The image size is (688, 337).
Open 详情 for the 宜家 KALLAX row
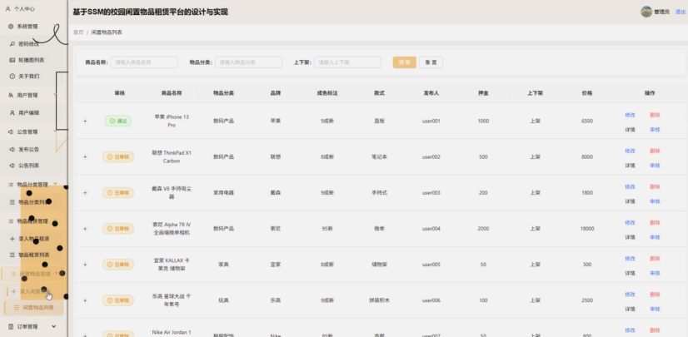tap(630, 274)
